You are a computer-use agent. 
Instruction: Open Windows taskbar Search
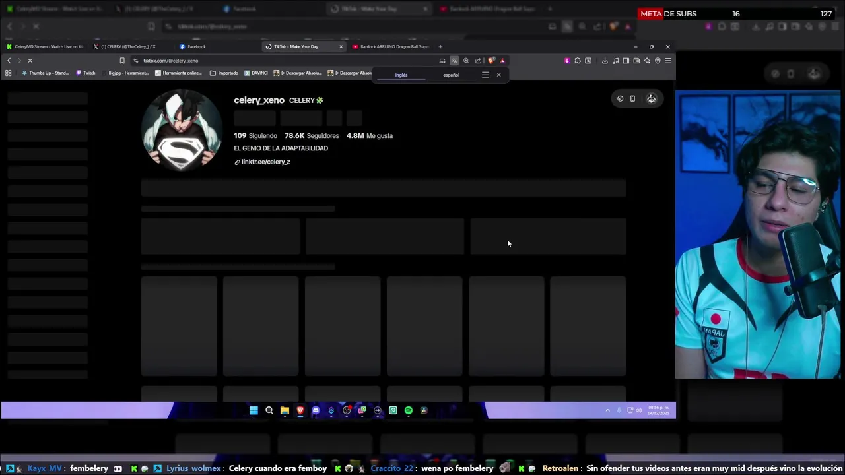pyautogui.click(x=269, y=410)
